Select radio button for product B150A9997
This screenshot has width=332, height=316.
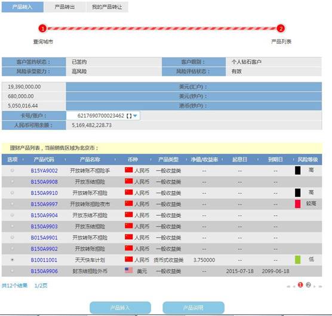pyautogui.click(x=13, y=204)
